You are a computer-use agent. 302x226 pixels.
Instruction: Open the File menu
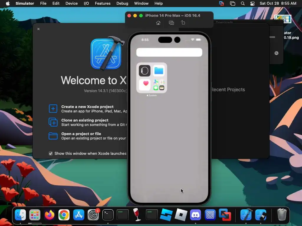click(x=43, y=4)
